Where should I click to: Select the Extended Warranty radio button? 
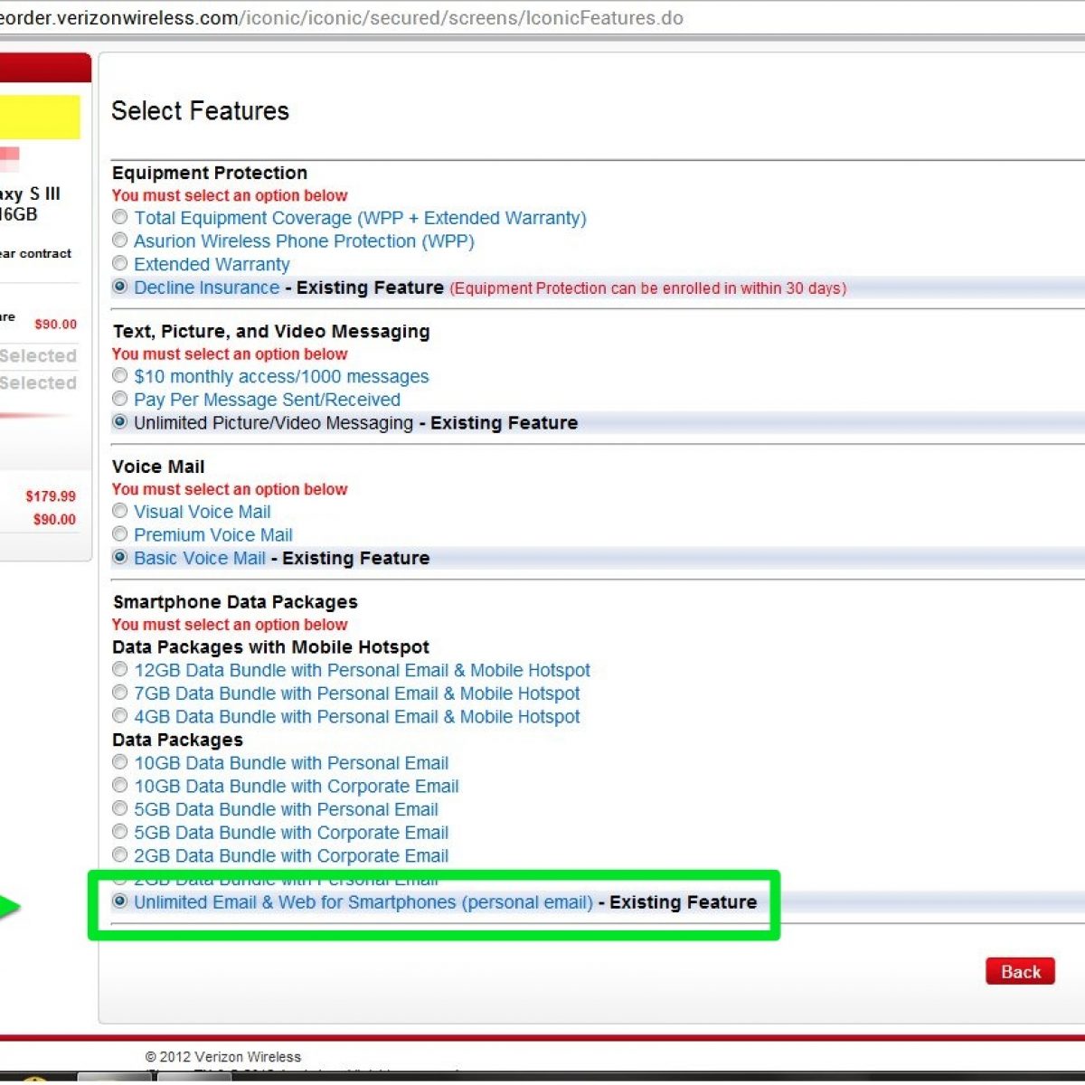119,263
